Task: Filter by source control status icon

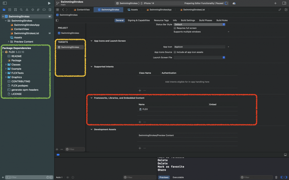Action: [51, 177]
